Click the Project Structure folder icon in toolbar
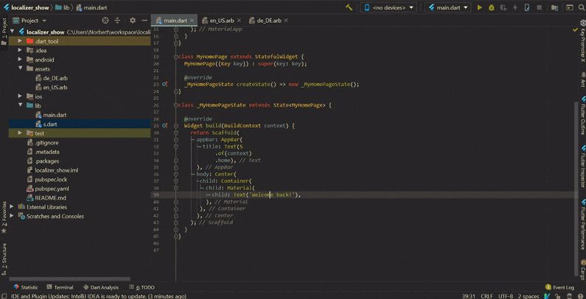 coord(555,7)
